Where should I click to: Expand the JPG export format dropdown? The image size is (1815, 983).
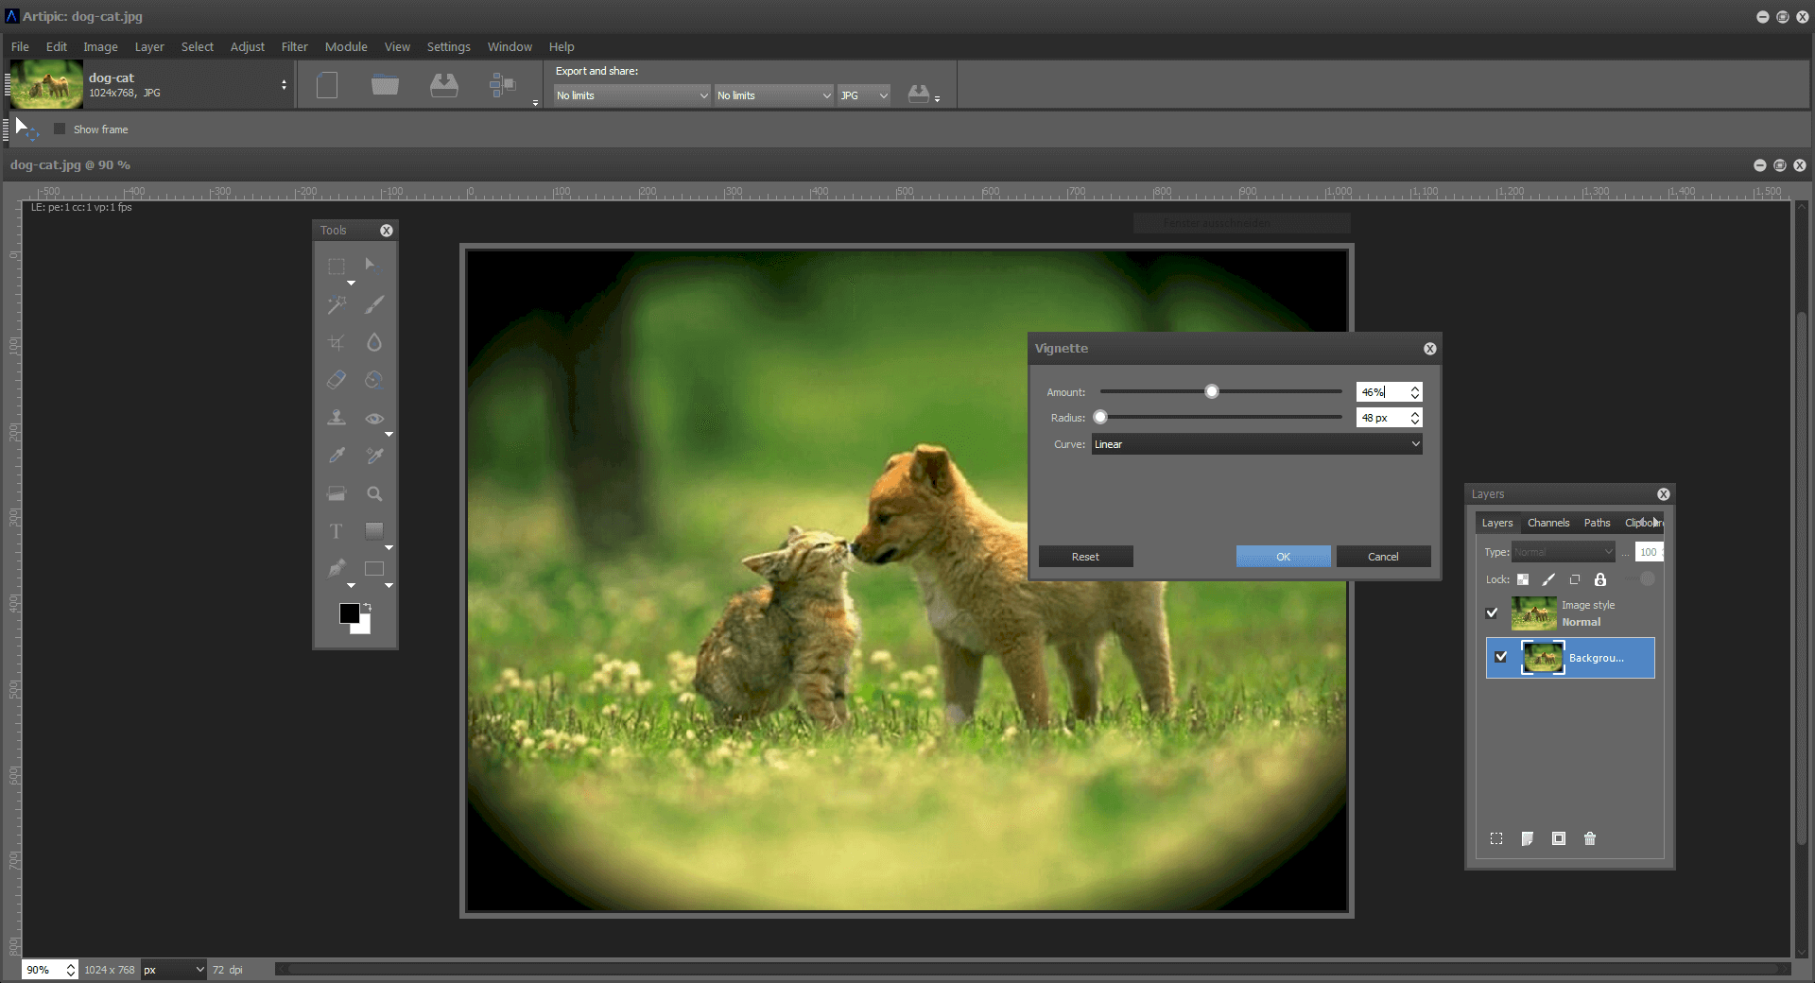[x=864, y=95]
